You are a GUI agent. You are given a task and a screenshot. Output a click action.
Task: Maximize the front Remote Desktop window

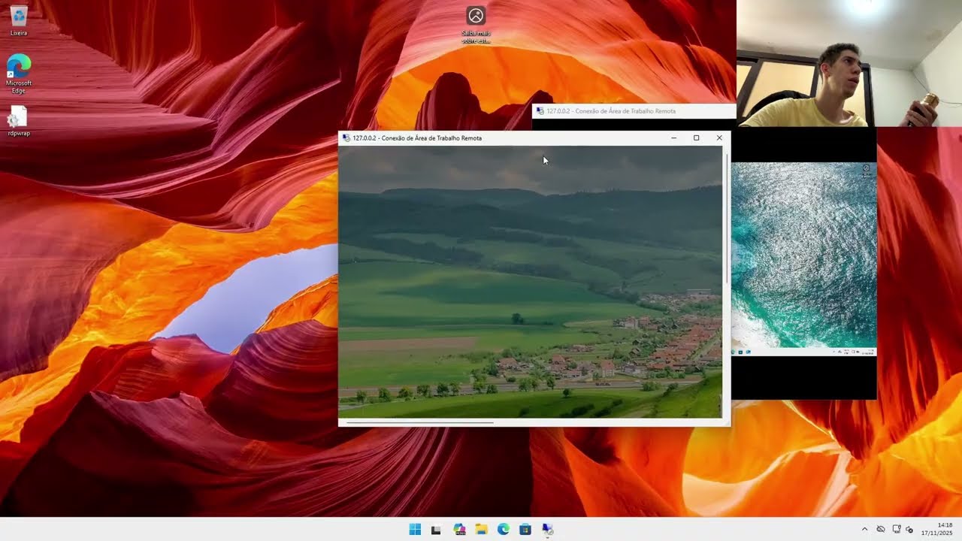click(697, 138)
